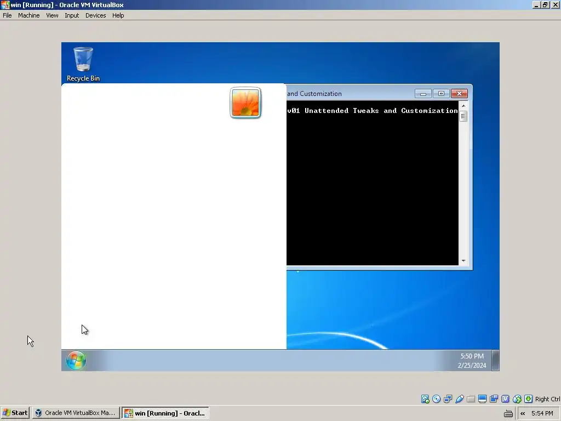This screenshot has height=421, width=561.
Task: Open the View menu
Action: pyautogui.click(x=52, y=15)
